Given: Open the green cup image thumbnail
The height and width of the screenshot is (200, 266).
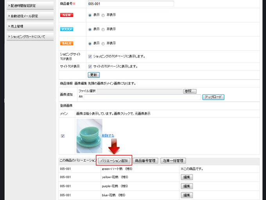Looking at the screenshot, I should tap(89, 136).
